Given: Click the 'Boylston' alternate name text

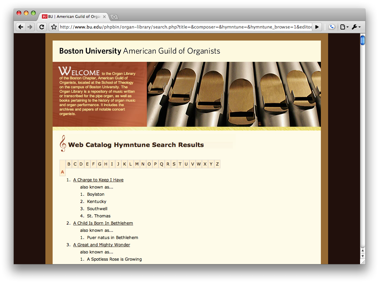Looking at the screenshot, I should click(96, 194).
